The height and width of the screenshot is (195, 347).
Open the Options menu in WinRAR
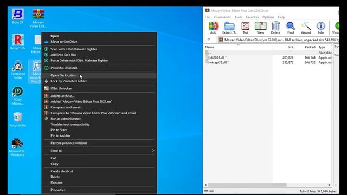click(268, 17)
